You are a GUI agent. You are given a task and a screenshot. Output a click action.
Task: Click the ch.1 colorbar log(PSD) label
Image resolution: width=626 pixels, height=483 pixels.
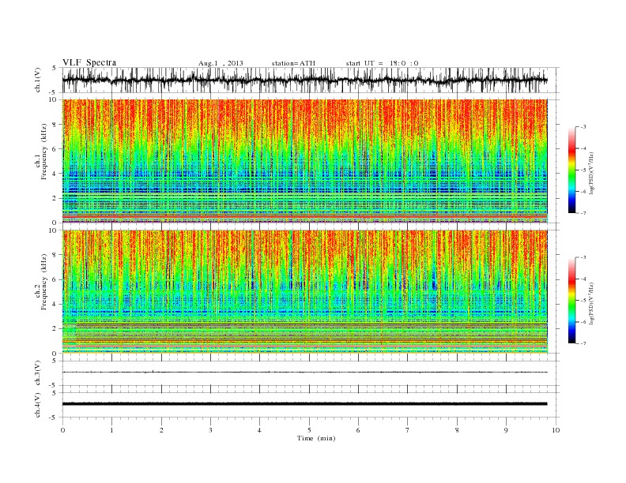tap(592, 174)
